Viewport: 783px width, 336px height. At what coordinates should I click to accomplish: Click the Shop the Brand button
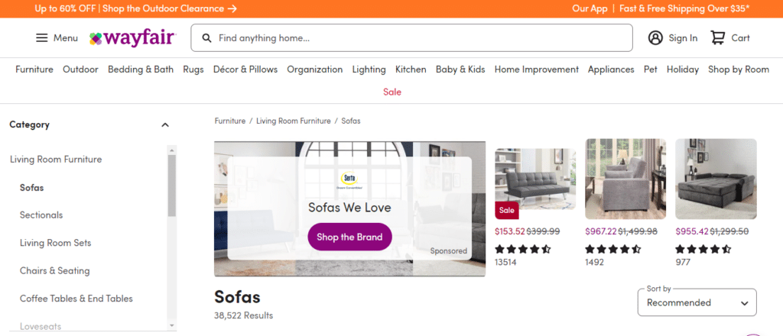tap(349, 237)
